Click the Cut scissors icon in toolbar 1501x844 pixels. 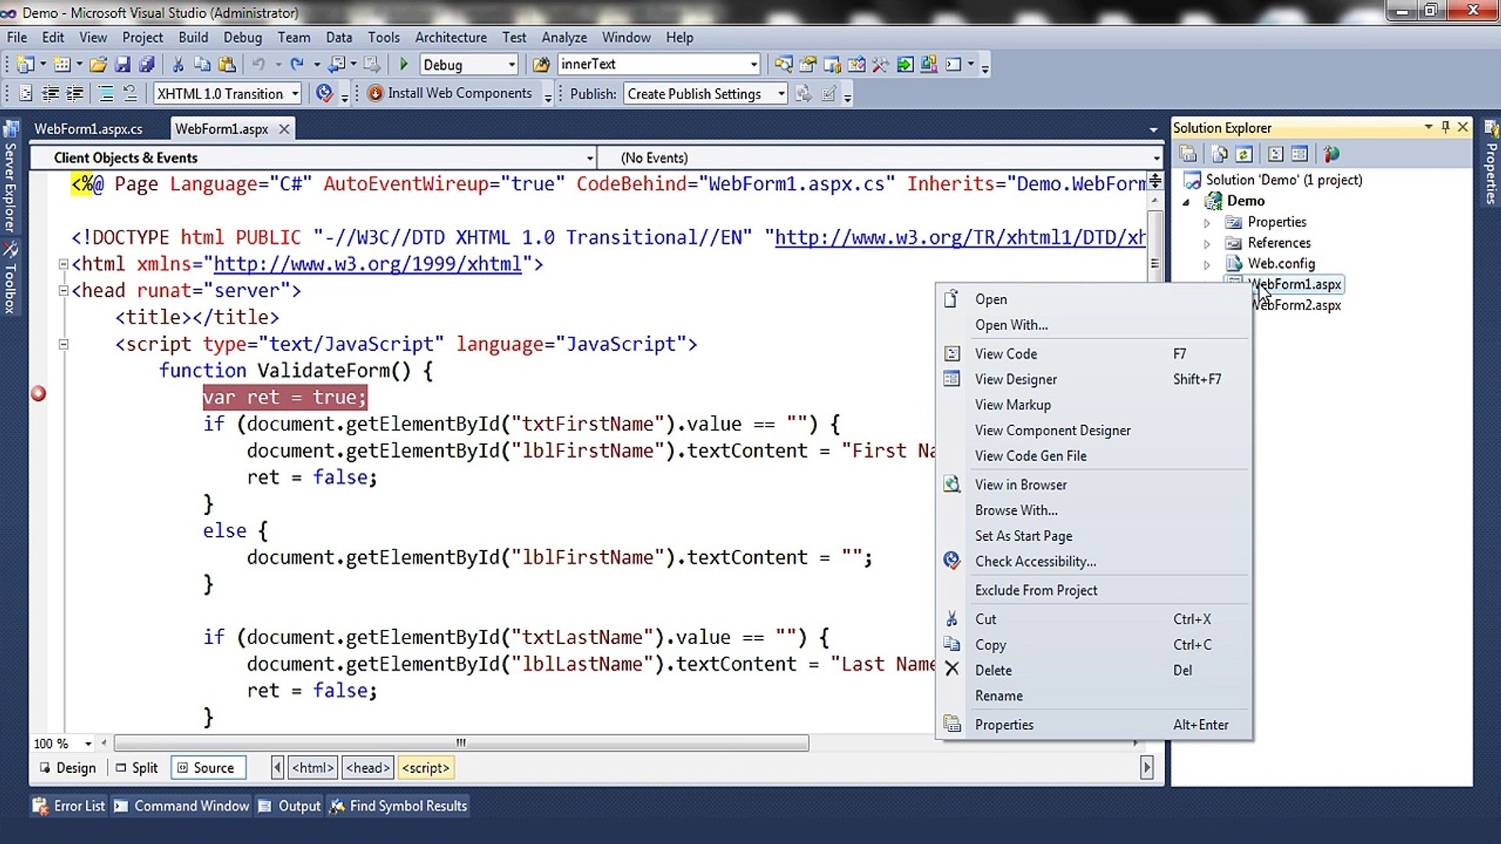177,64
